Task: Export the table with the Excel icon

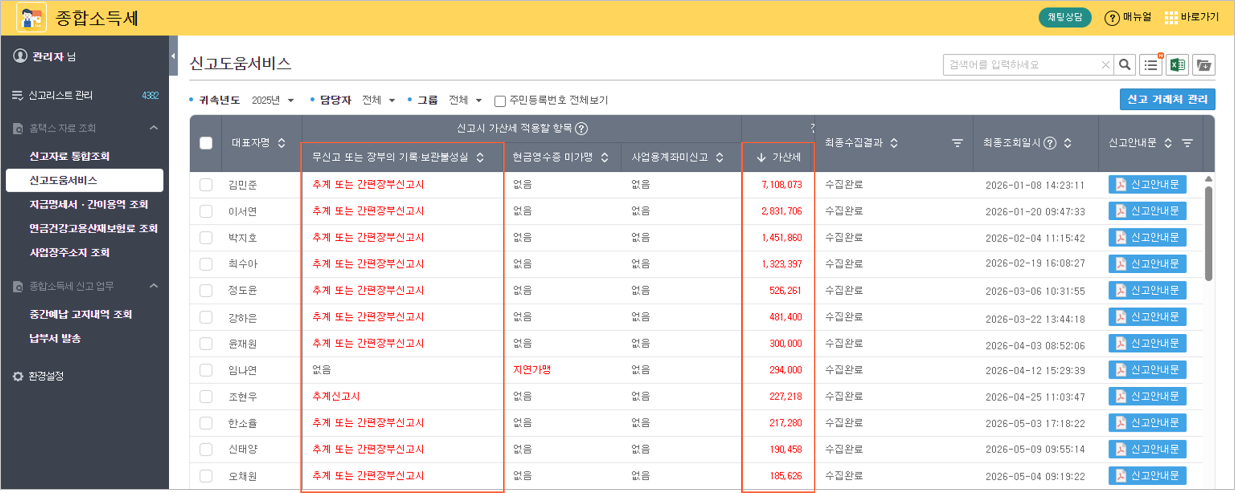Action: click(x=1177, y=65)
